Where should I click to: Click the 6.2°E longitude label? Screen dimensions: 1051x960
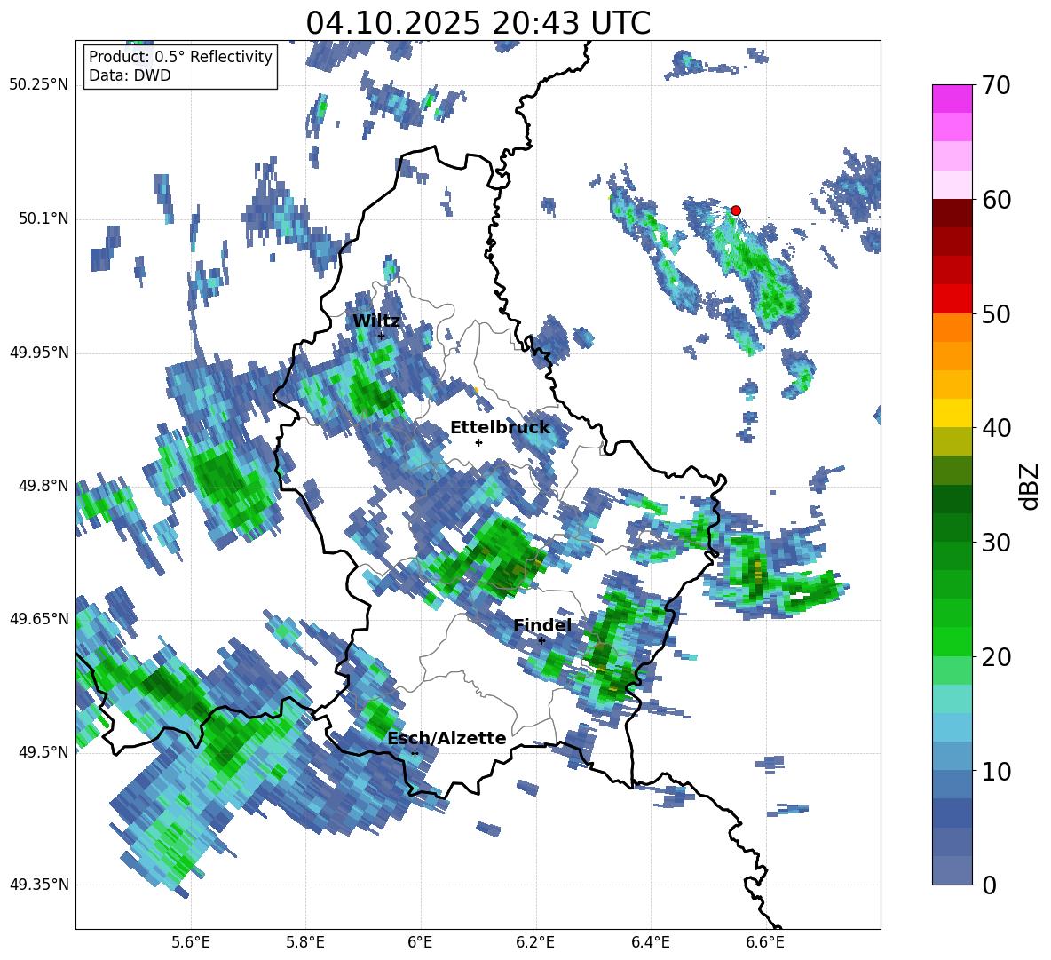(x=535, y=942)
